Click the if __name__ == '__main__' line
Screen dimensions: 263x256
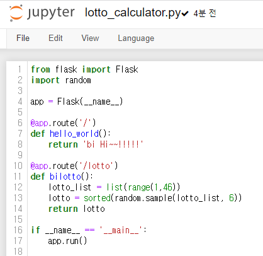click(89, 230)
